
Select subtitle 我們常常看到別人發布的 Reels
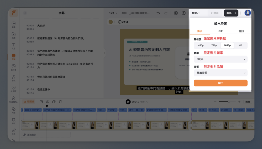click(x=65, y=66)
